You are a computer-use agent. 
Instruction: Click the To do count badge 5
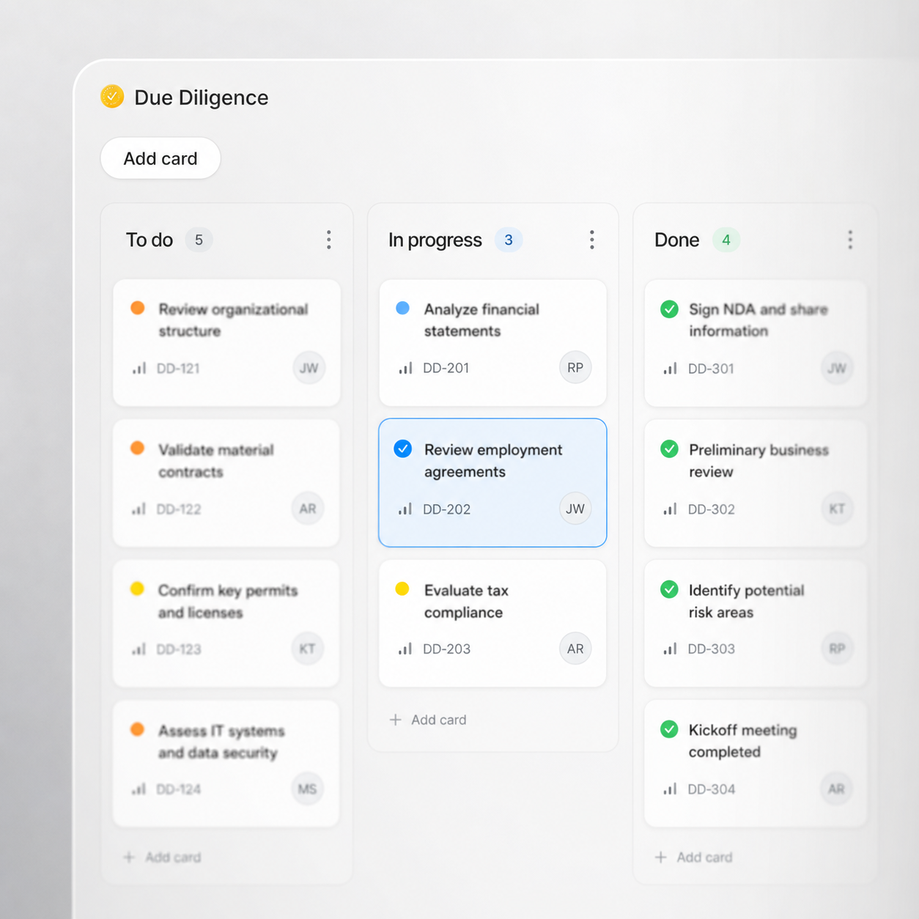coord(199,240)
